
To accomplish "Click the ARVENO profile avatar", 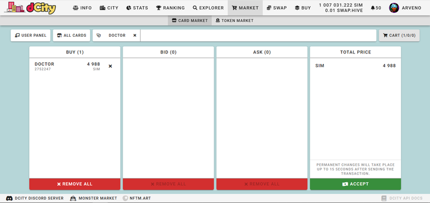I will (x=394, y=8).
